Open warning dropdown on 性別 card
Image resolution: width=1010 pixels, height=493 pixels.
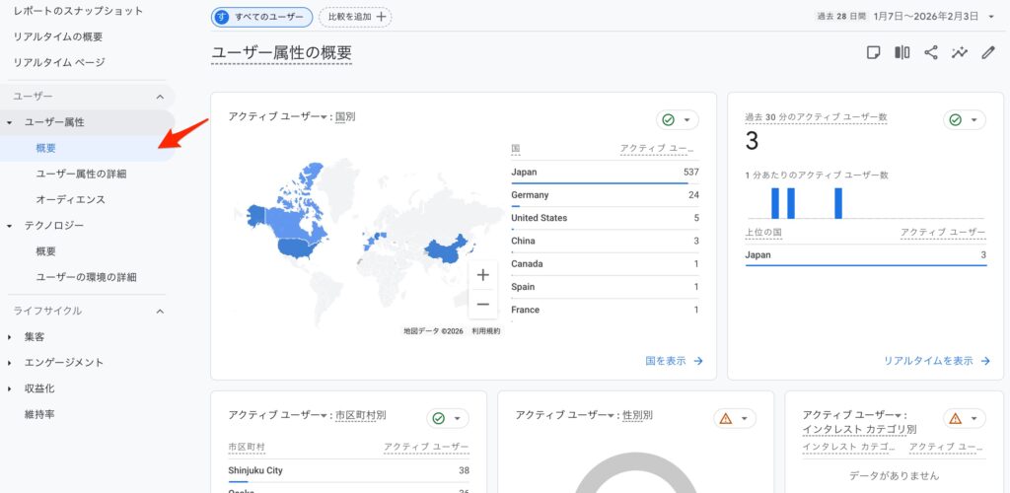pyautogui.click(x=735, y=418)
